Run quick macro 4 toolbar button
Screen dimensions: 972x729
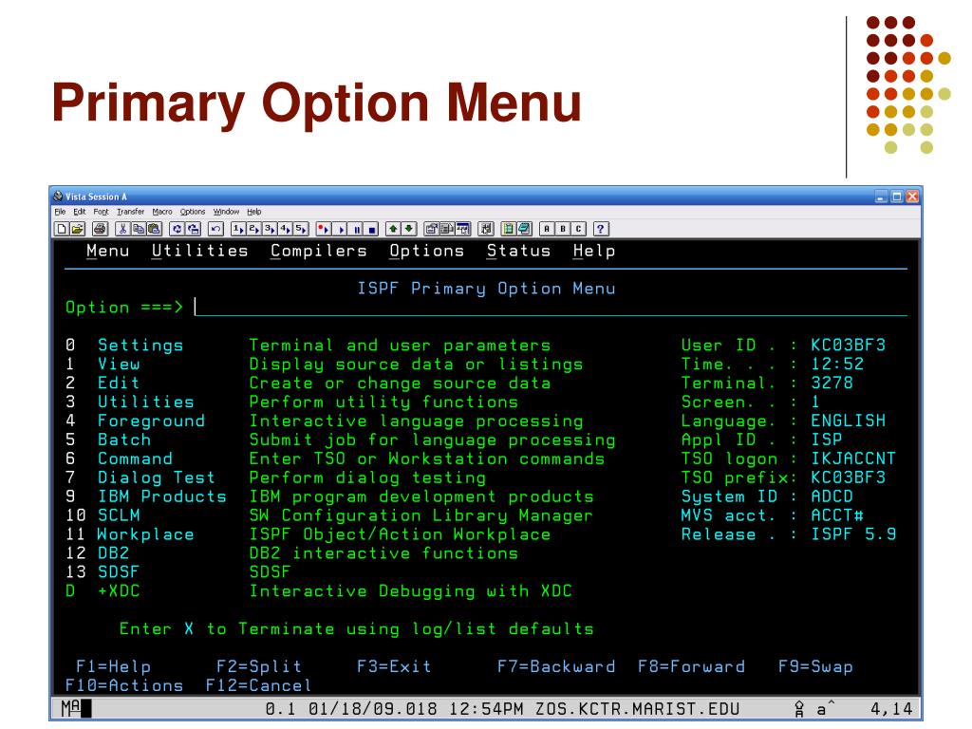point(285,230)
